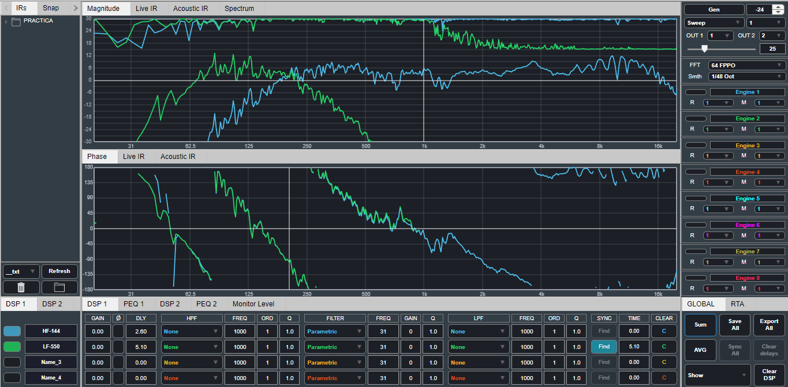Viewport: 788px width, 387px height.
Task: Click the Clear DSP button
Action: point(769,375)
